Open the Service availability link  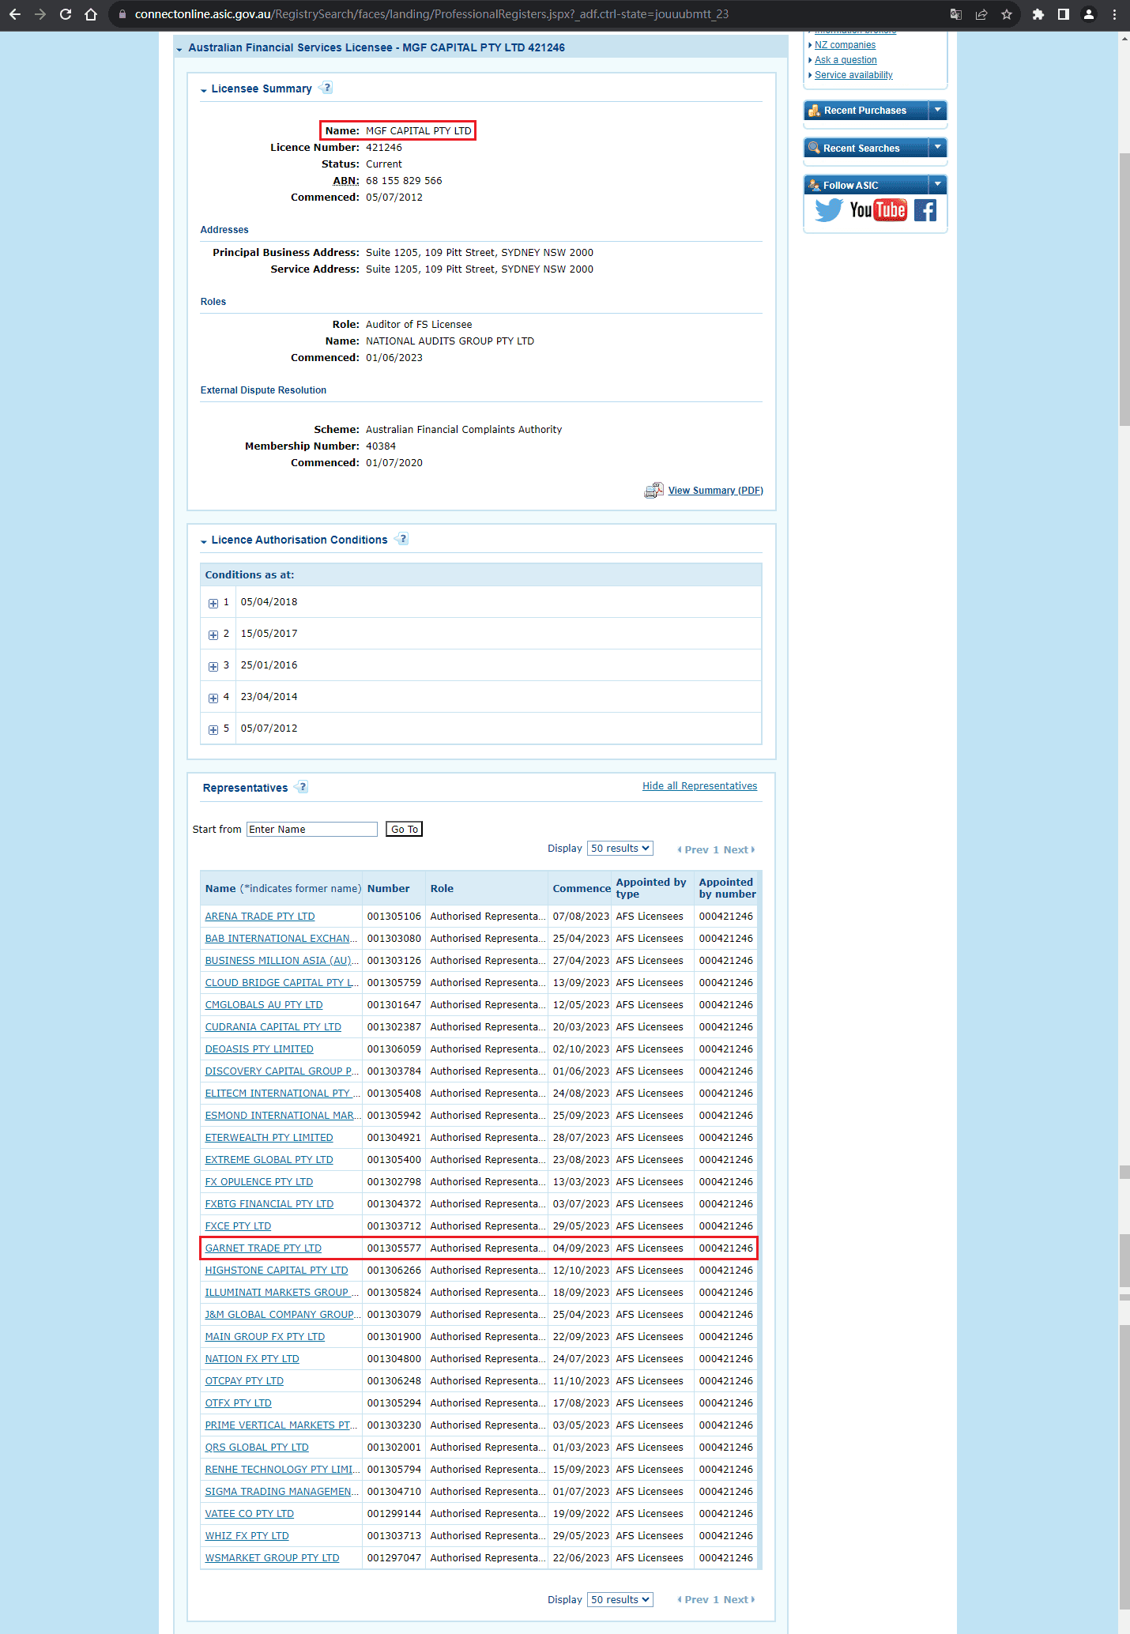click(853, 75)
